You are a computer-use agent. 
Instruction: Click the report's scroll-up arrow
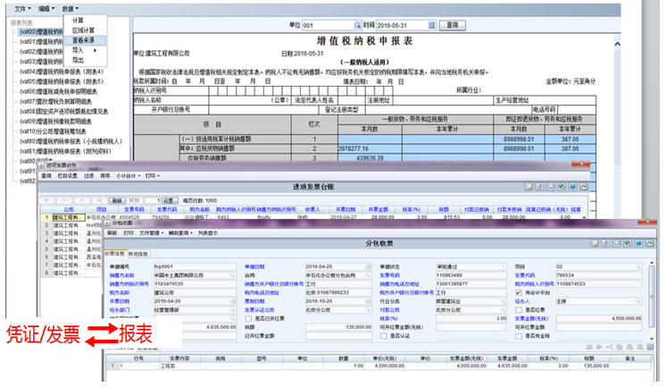pyautogui.click(x=617, y=44)
